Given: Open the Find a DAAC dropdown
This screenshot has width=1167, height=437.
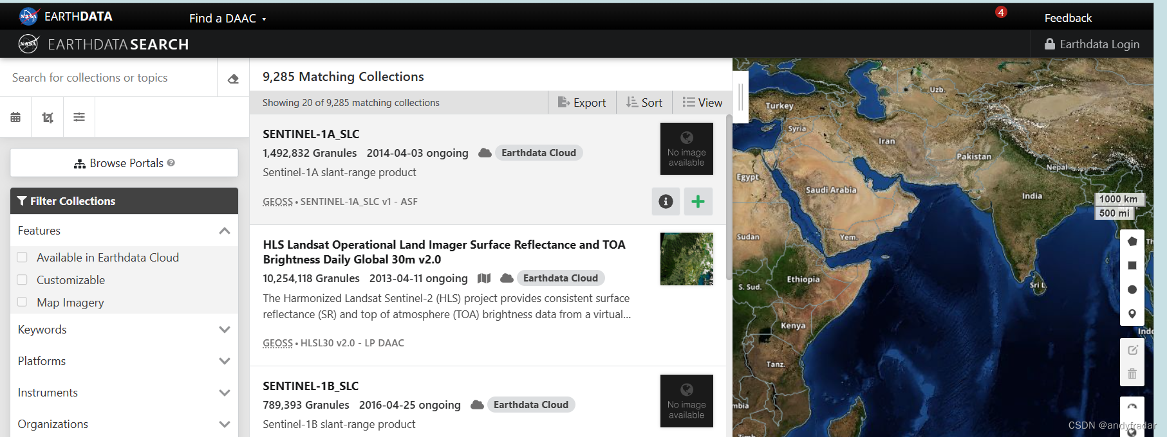Looking at the screenshot, I should (227, 18).
